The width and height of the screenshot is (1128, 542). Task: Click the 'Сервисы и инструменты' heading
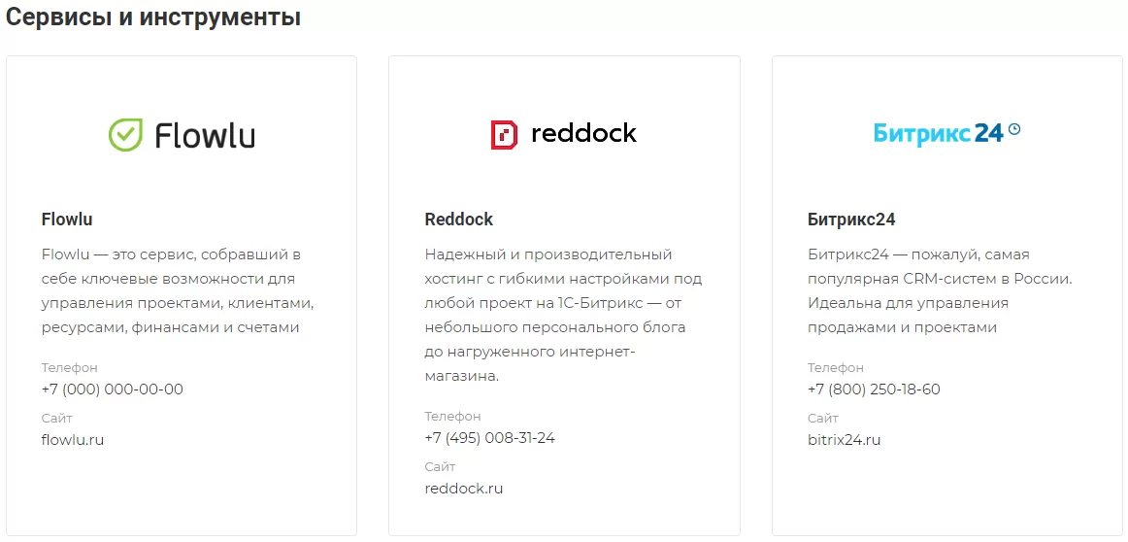(153, 17)
